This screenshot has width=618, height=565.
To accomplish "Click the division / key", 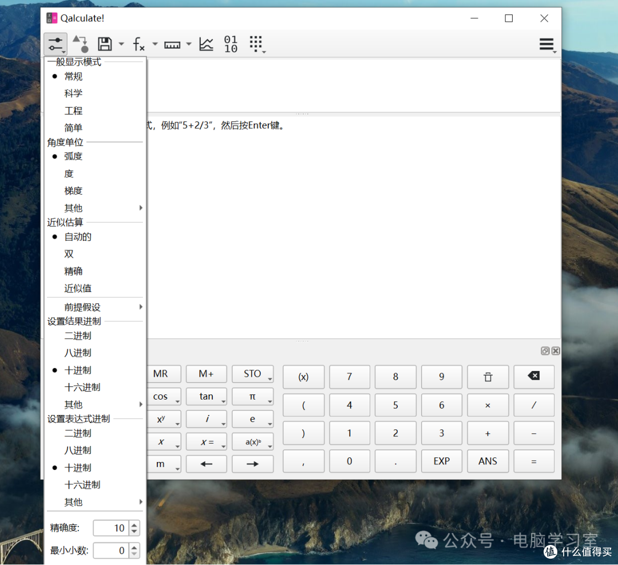I will click(534, 405).
